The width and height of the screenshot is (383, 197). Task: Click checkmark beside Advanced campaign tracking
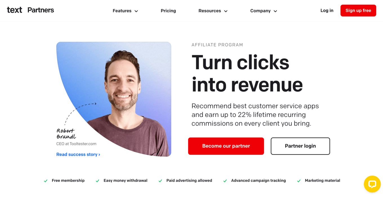pyautogui.click(x=225, y=181)
